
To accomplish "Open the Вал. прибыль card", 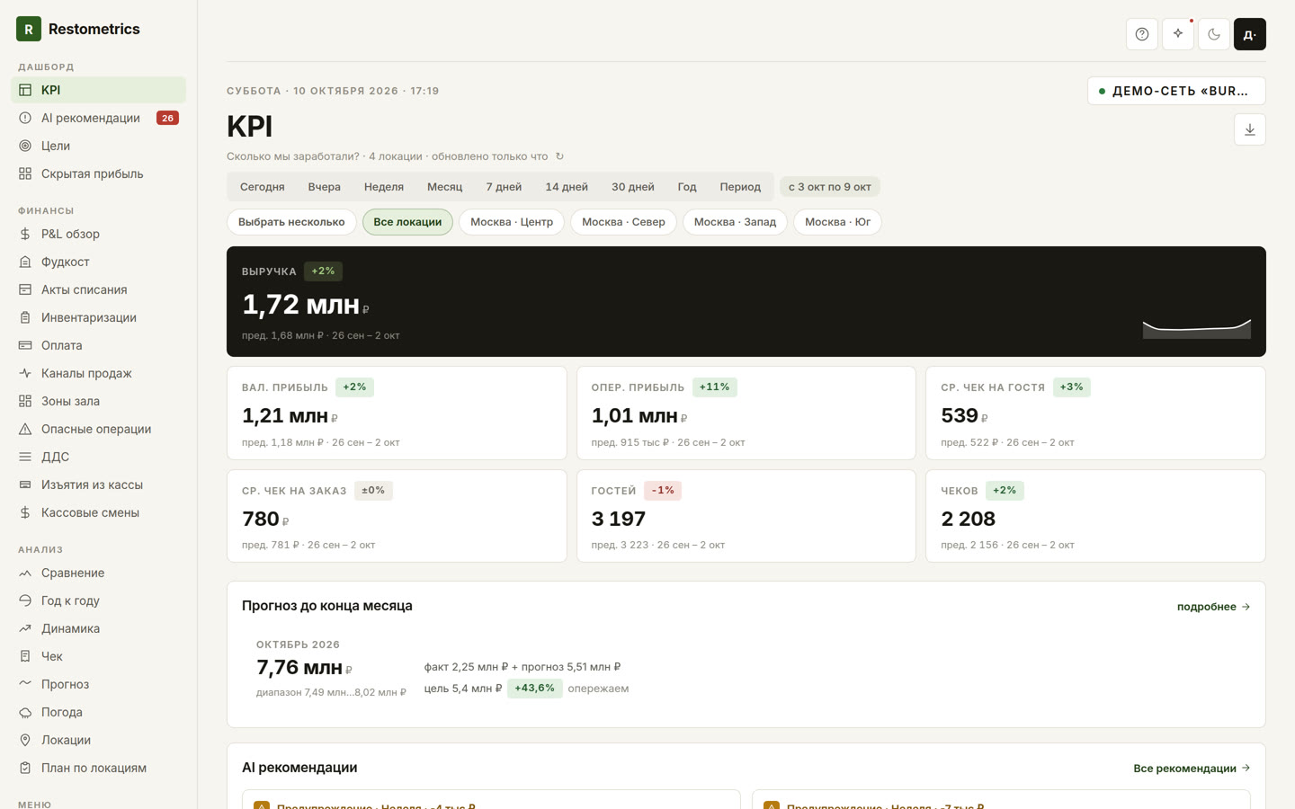I will 397,413.
